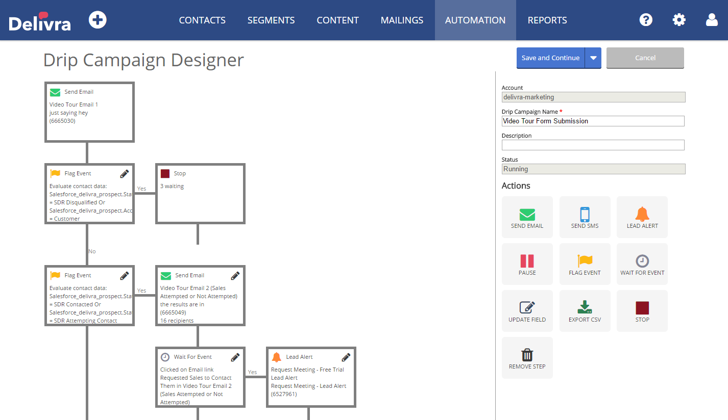Open the Automation menu

(x=475, y=20)
